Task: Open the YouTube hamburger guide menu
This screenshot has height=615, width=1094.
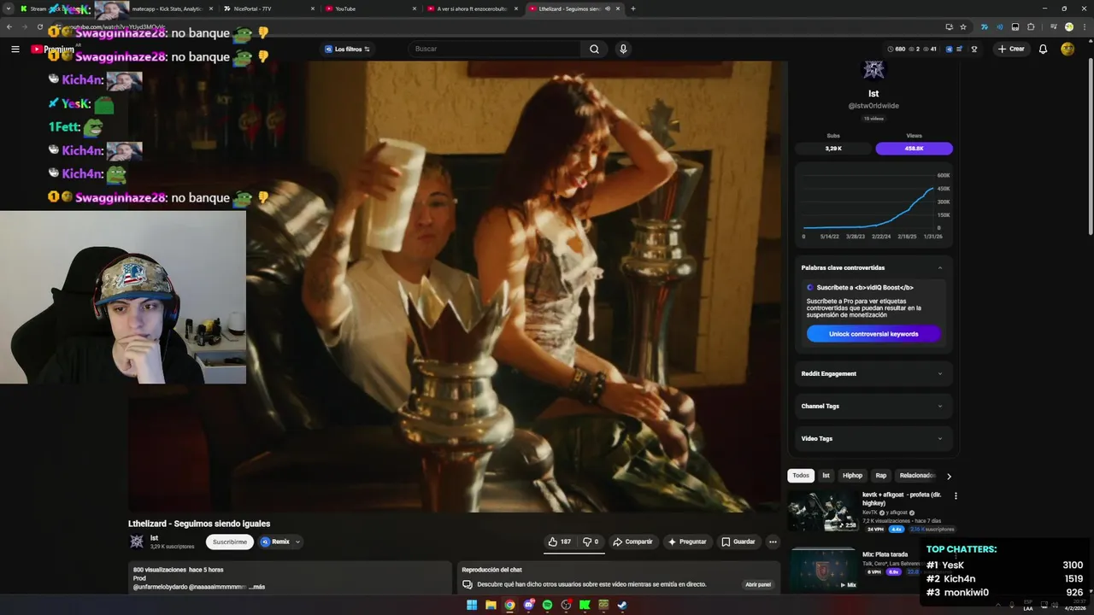Action: pyautogui.click(x=15, y=49)
